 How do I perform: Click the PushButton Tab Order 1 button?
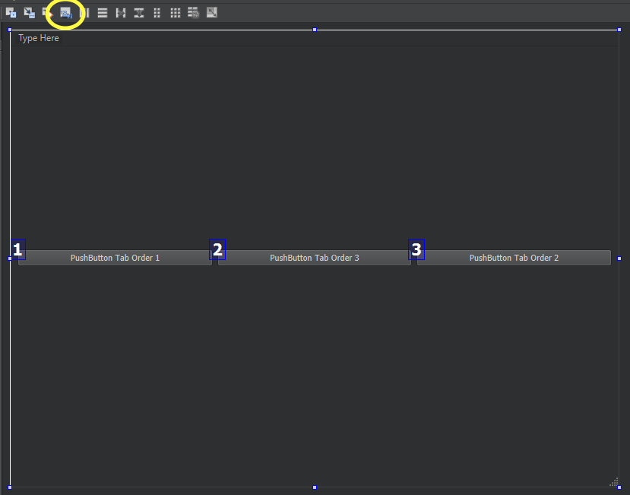(x=115, y=258)
